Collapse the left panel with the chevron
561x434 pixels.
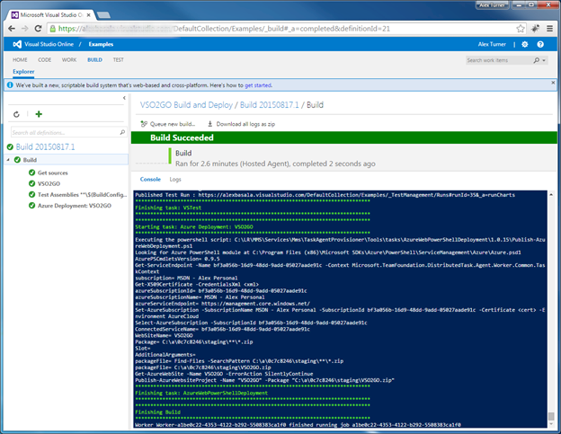pyautogui.click(x=124, y=98)
